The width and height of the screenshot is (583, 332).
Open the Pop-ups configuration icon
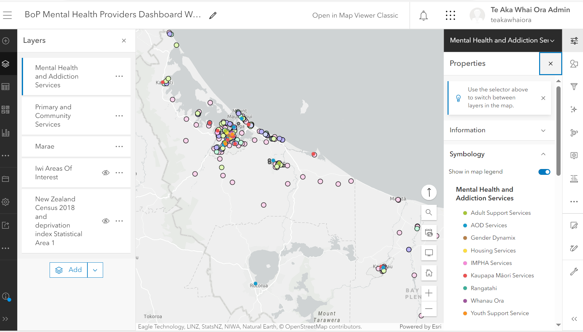tap(574, 156)
